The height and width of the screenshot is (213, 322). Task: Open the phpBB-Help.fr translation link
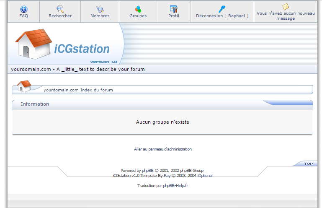click(x=175, y=186)
